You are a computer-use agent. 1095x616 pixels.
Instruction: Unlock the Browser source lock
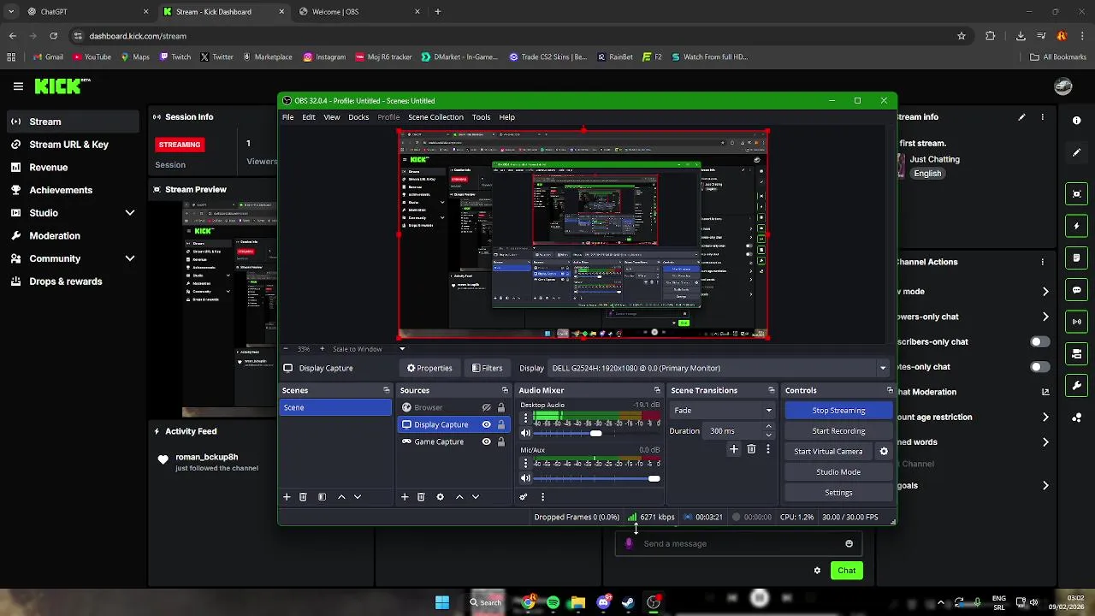coord(501,407)
